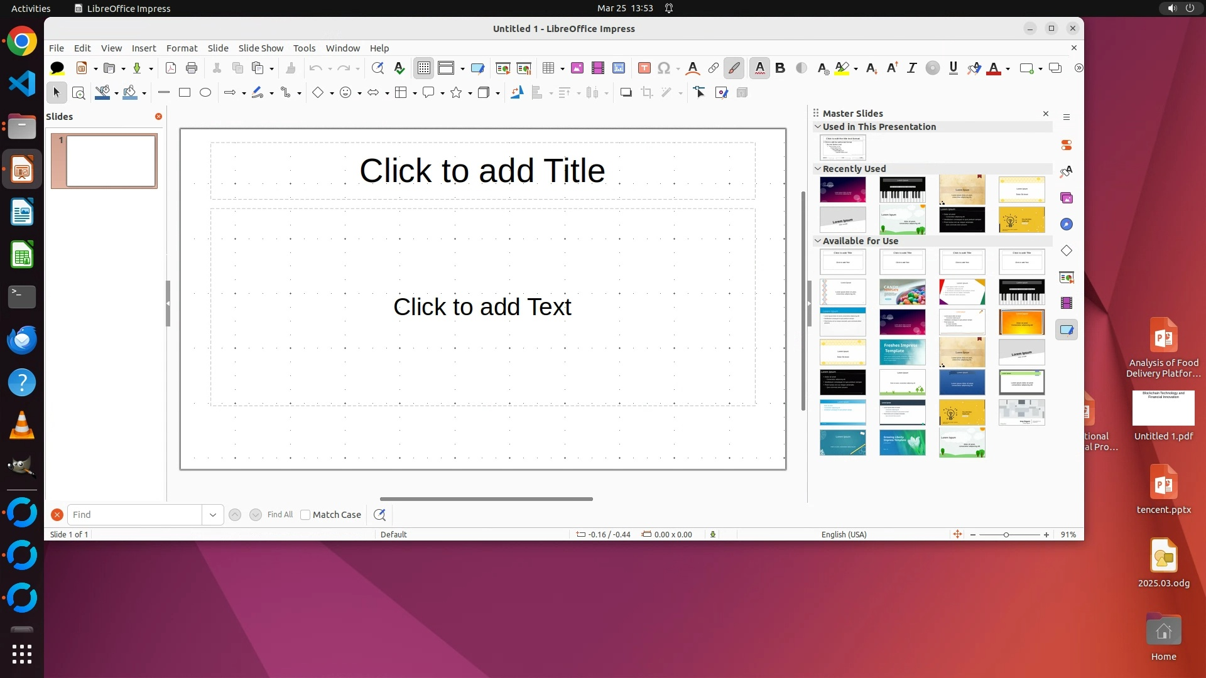Select slide 1 thumbnail in Slides panel
This screenshot has width=1206, height=678.
(111, 161)
